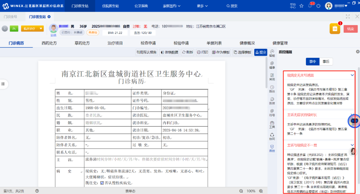Click the user avatar in top bar

329,6
